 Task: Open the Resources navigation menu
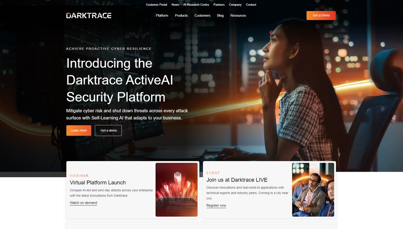[x=238, y=15]
